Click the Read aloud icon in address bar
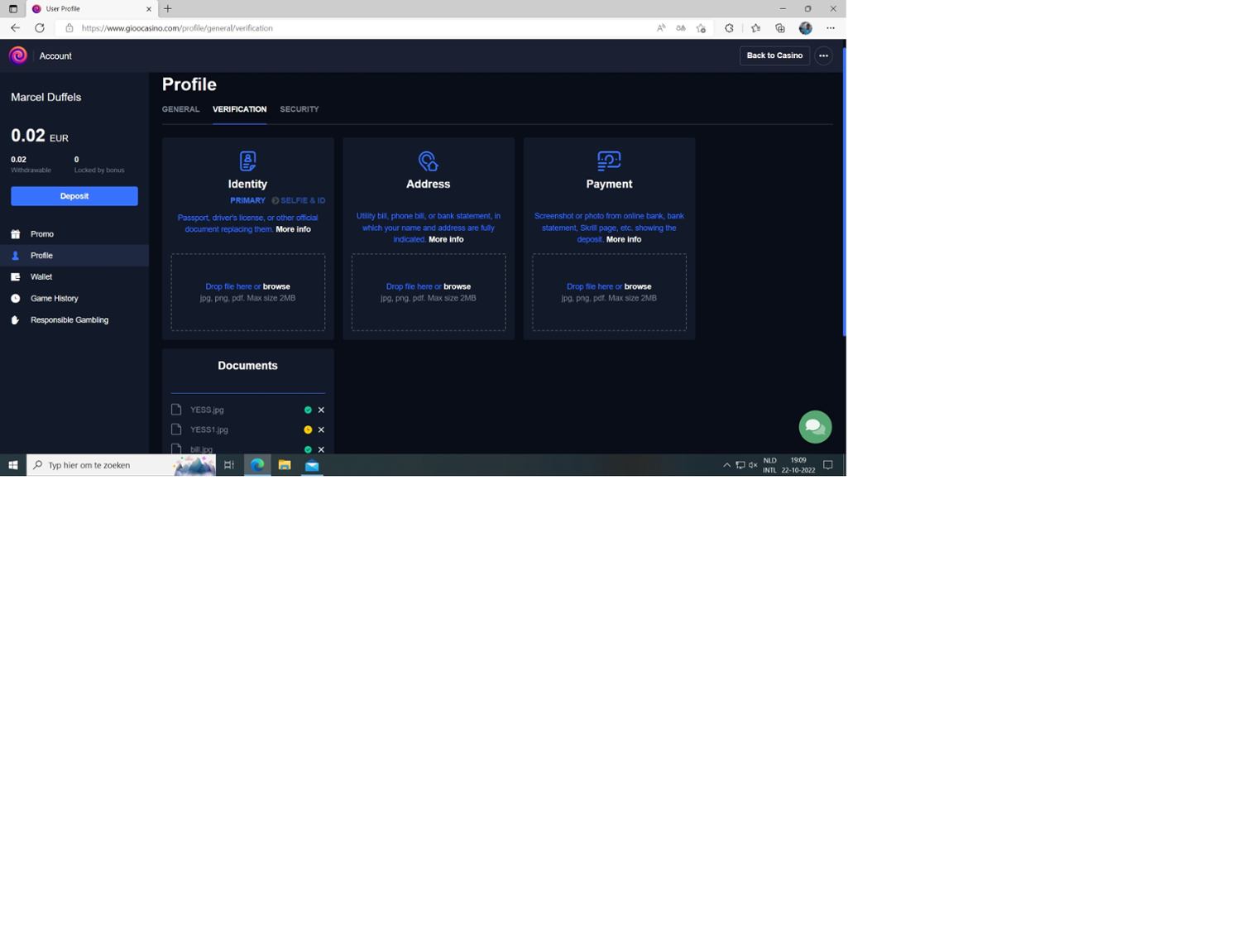The width and height of the screenshot is (1241, 931). pos(661,28)
